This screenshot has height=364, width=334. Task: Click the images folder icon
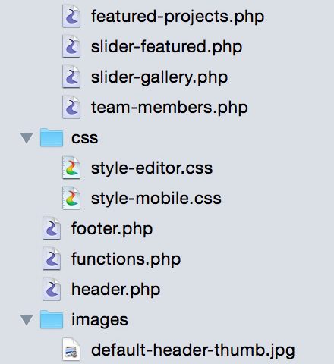(x=52, y=319)
